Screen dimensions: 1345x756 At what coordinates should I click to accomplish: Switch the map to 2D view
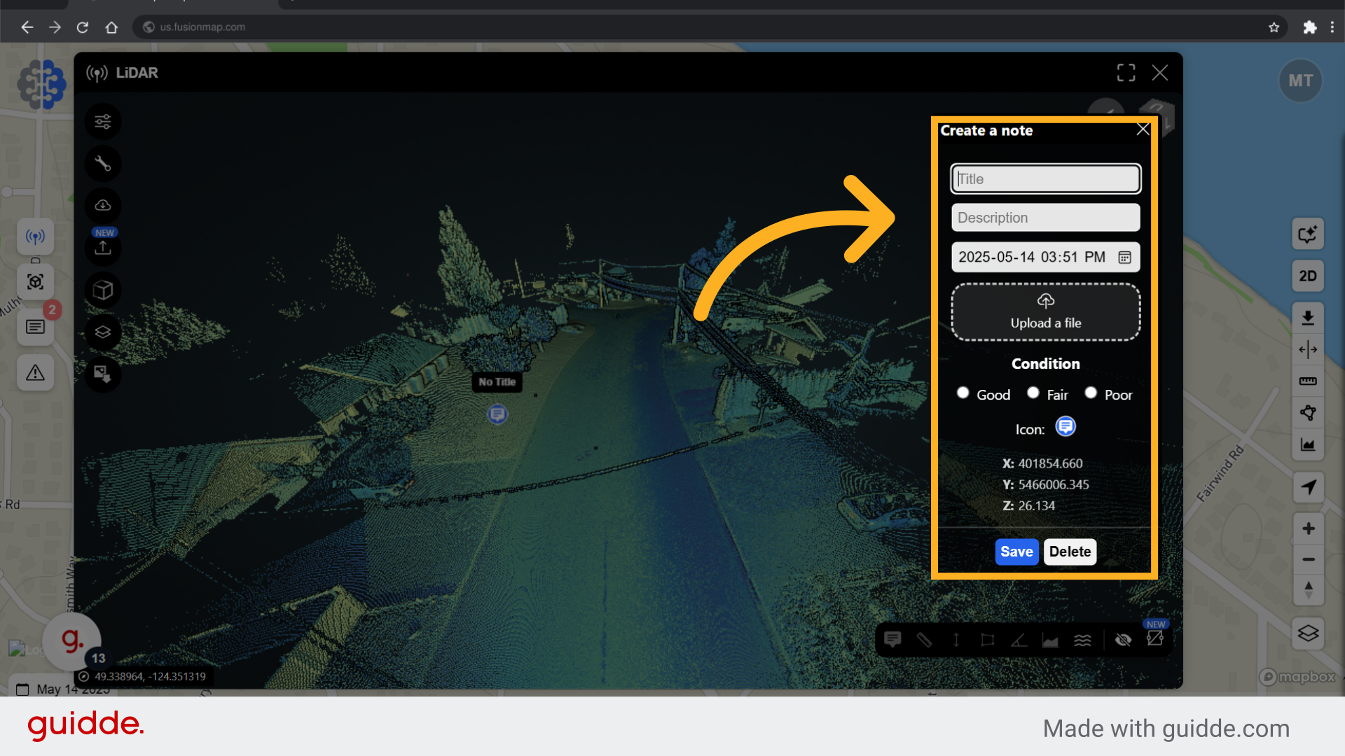click(1308, 276)
